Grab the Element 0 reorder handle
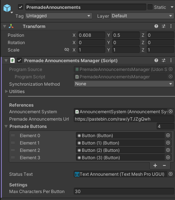Screen dimensions: 175x200 click(13, 135)
